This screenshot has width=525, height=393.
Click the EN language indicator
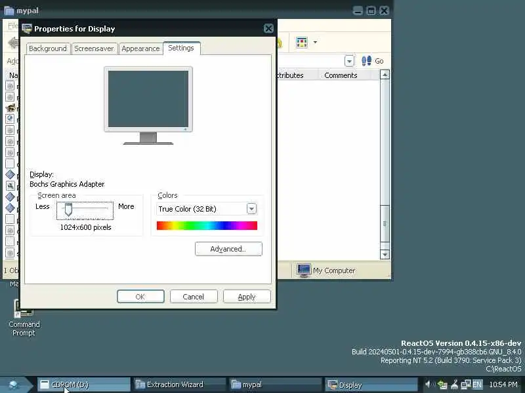477,384
